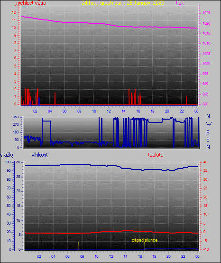
Task: Click the 12 hour tick on wind chart
Action: 109,111
